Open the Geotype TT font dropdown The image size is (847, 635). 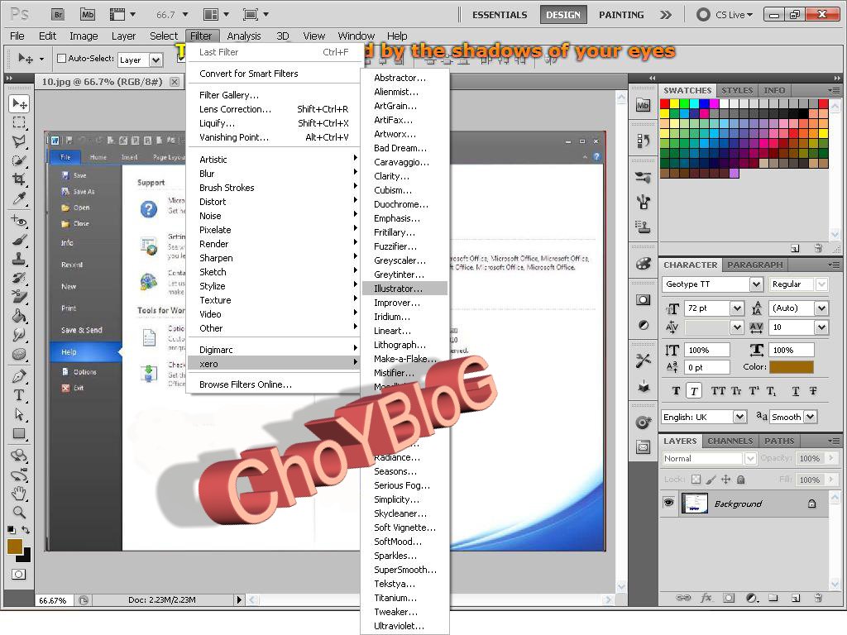756,284
